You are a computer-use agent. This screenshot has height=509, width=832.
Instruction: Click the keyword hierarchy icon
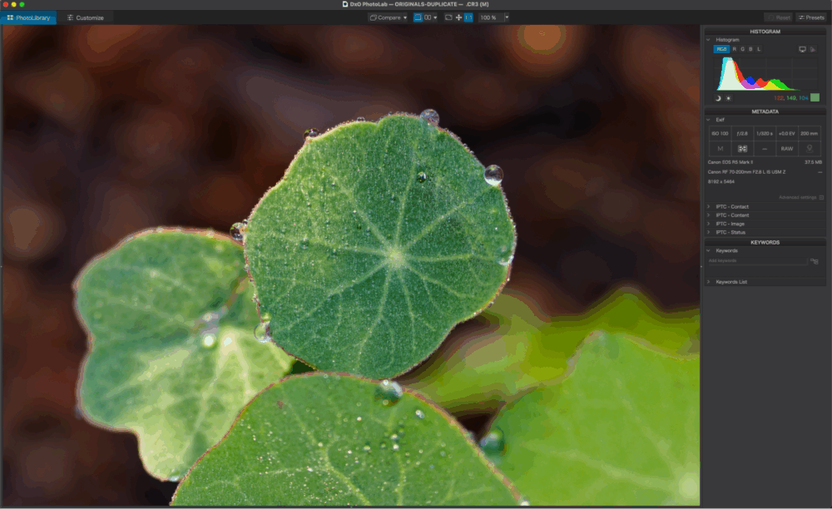[x=815, y=261]
